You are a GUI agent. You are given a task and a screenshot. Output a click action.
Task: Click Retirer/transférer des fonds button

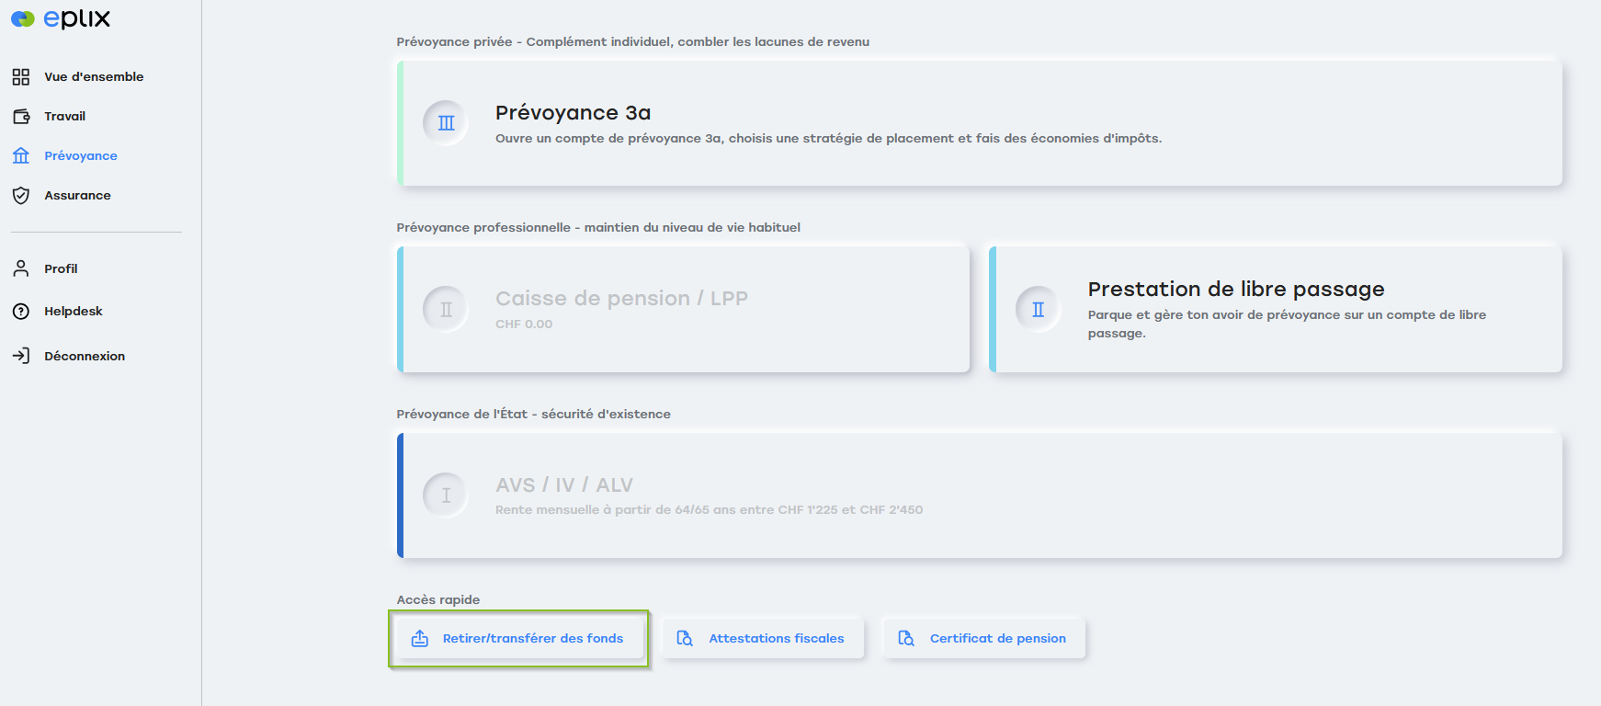pyautogui.click(x=519, y=638)
